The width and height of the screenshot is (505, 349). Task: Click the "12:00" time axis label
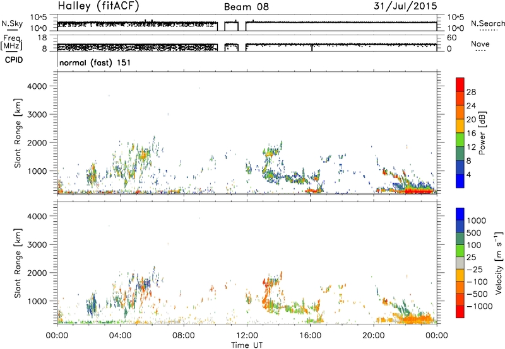pos(247,336)
